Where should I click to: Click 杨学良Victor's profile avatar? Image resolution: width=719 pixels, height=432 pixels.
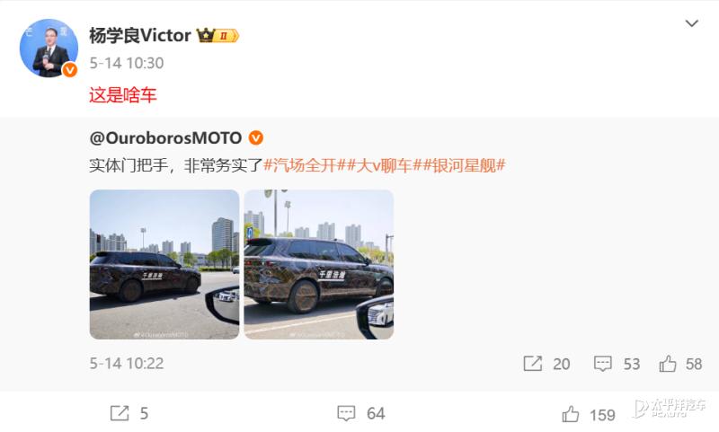coord(49,48)
